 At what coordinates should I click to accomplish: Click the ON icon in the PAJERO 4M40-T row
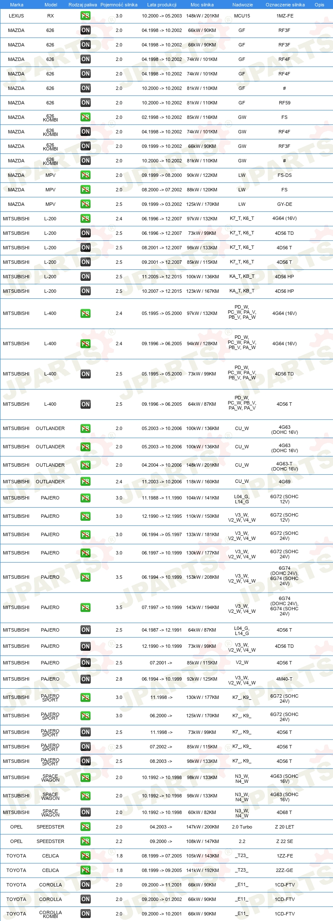pyautogui.click(x=86, y=679)
